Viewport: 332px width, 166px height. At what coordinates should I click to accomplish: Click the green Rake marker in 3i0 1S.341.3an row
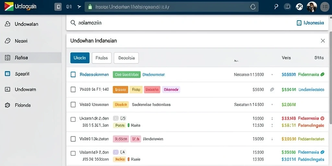[x=128, y=125]
